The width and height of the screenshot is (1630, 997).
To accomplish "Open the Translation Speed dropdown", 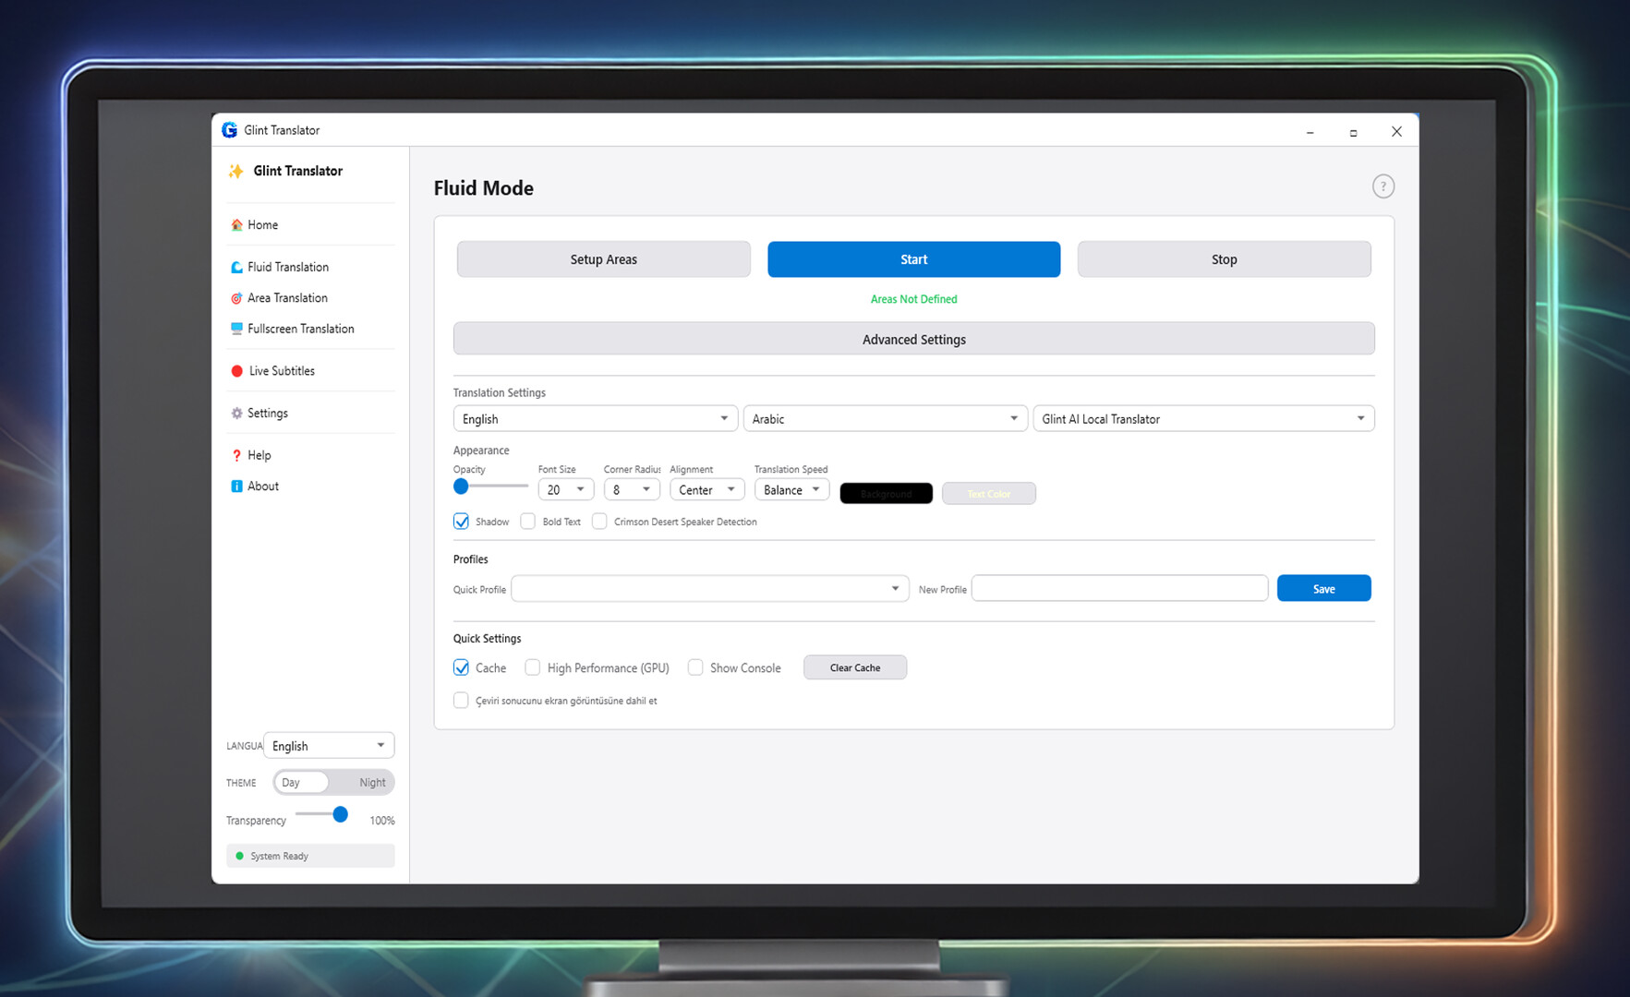I will point(791,490).
